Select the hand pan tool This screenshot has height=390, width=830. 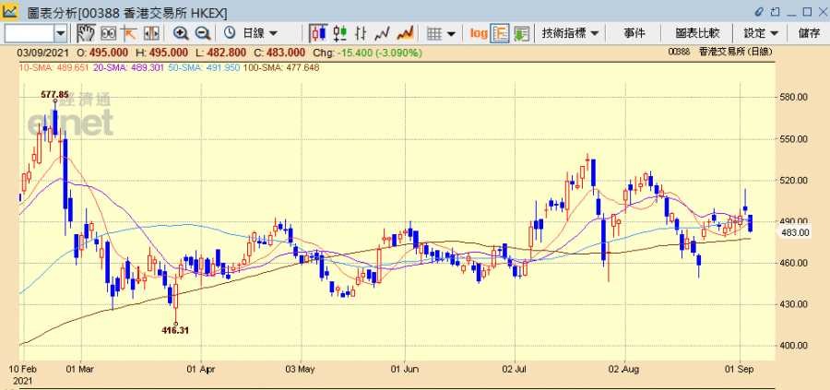(85, 33)
